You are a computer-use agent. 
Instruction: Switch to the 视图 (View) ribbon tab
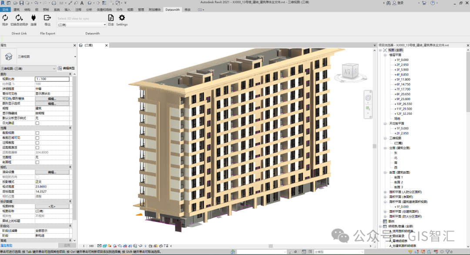tap(130, 9)
